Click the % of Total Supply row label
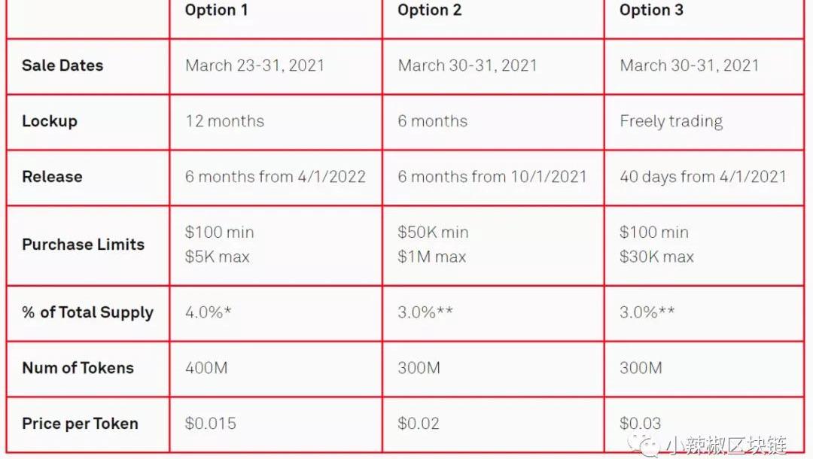The width and height of the screenshot is (813, 459). point(87,312)
